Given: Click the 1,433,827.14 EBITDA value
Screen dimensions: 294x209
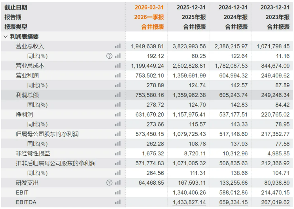Looking at the screenshot, I should point(189,202).
